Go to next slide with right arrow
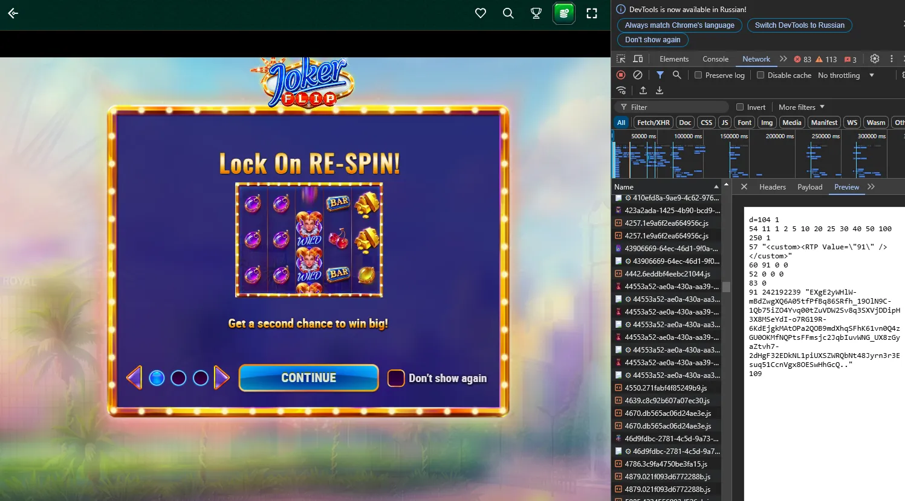905x501 pixels. pos(222,378)
